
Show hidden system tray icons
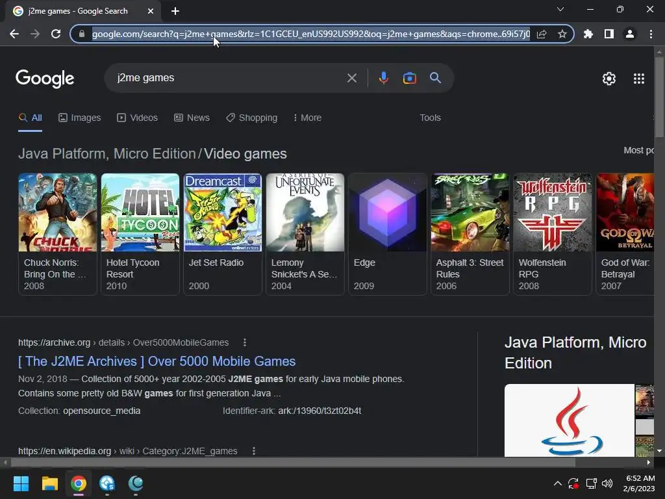point(558,483)
